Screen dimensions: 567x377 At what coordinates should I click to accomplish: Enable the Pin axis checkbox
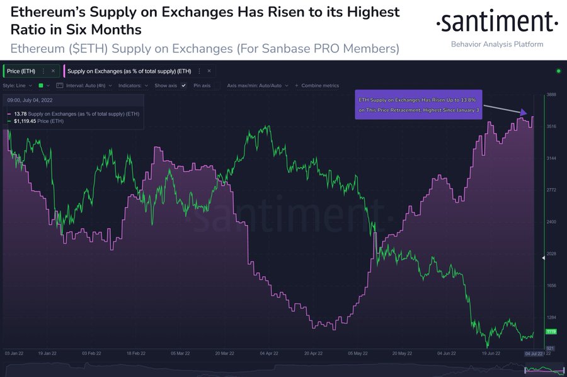coord(217,85)
